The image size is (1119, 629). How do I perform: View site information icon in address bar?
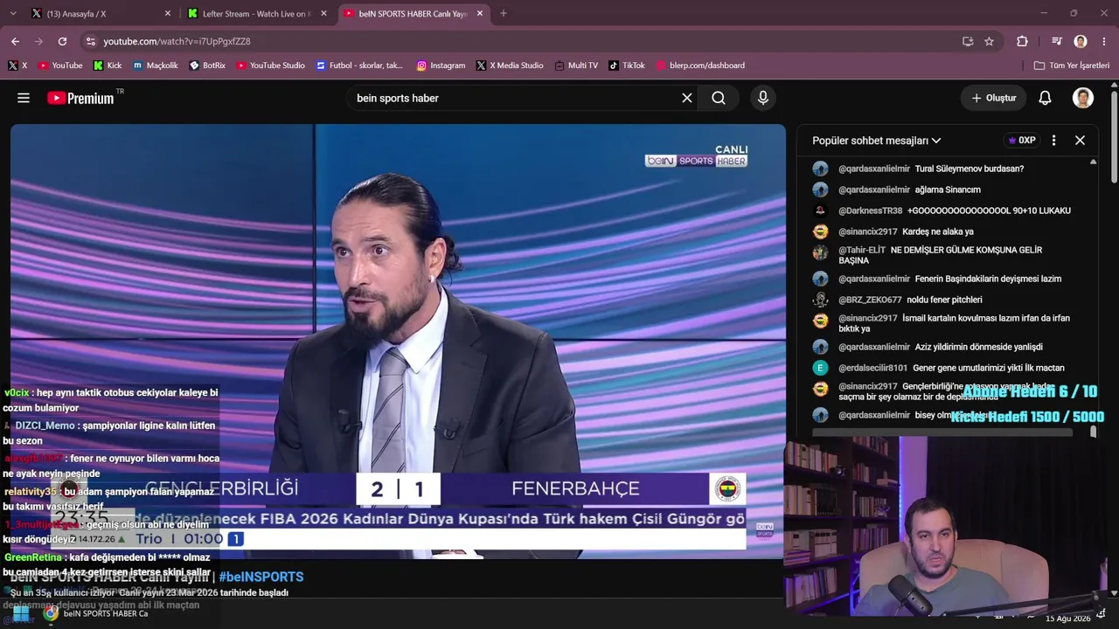[x=91, y=41]
